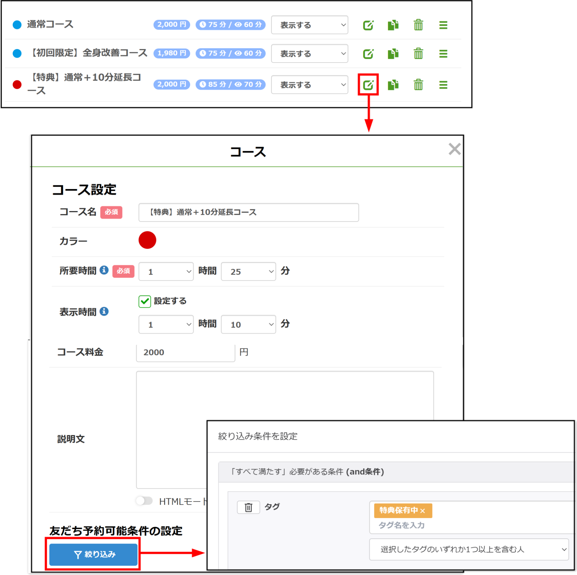Delete the 【特典】通常＋10分延長コース course

(x=418, y=85)
